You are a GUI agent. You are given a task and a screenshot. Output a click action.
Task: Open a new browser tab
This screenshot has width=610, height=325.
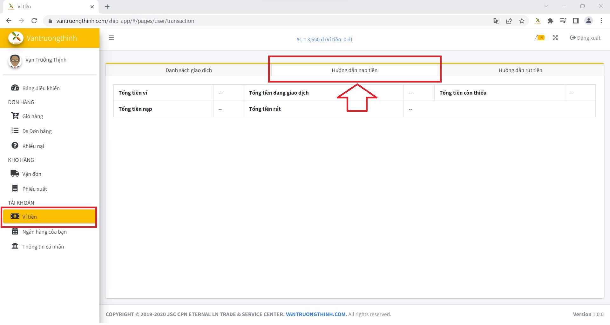coord(107,7)
